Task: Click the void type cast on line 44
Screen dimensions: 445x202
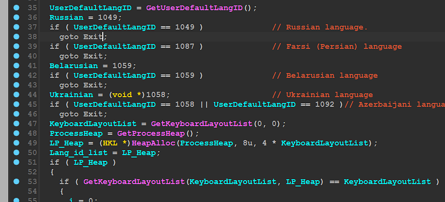Action: tap(122, 95)
